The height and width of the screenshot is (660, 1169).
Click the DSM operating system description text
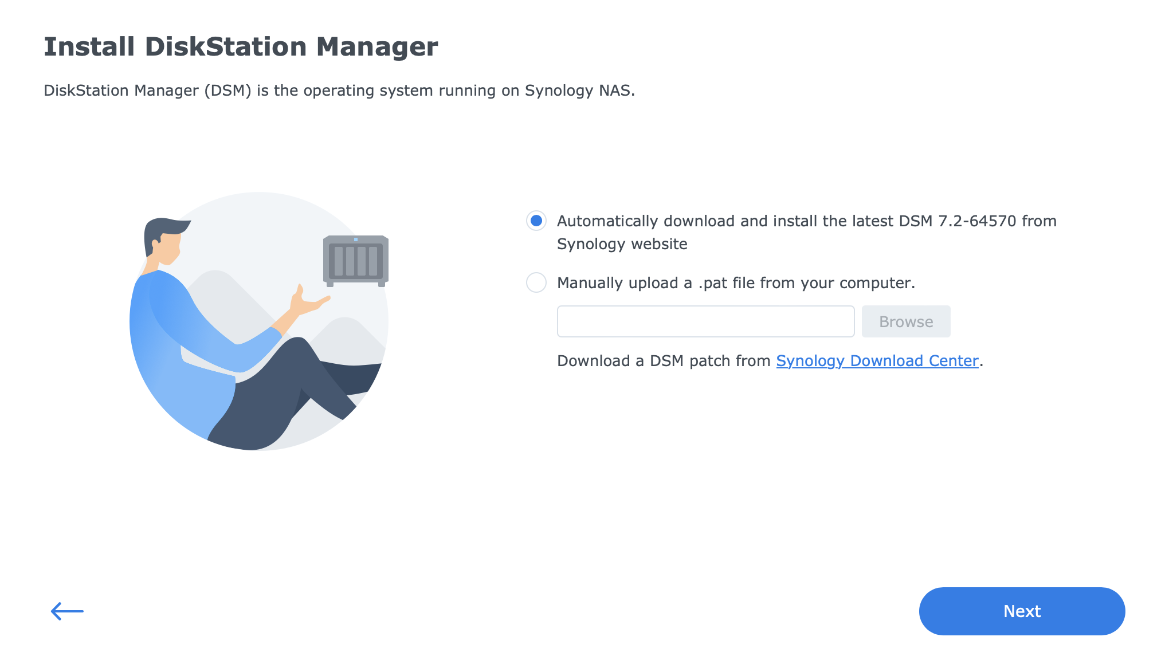(339, 91)
